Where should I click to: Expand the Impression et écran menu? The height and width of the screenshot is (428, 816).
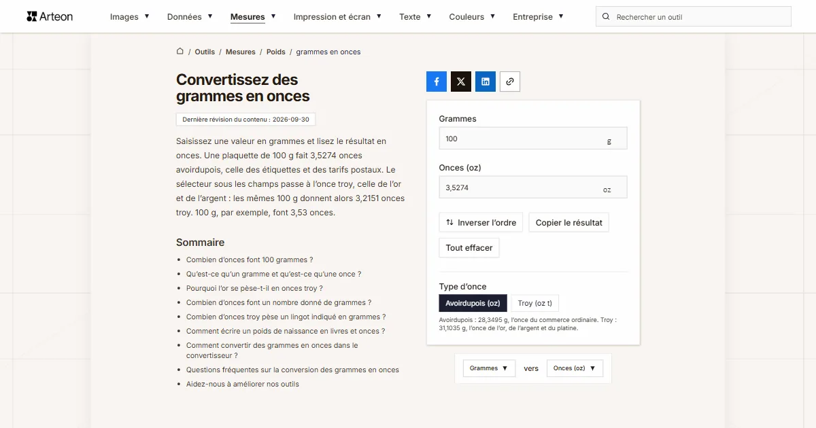[337, 16]
